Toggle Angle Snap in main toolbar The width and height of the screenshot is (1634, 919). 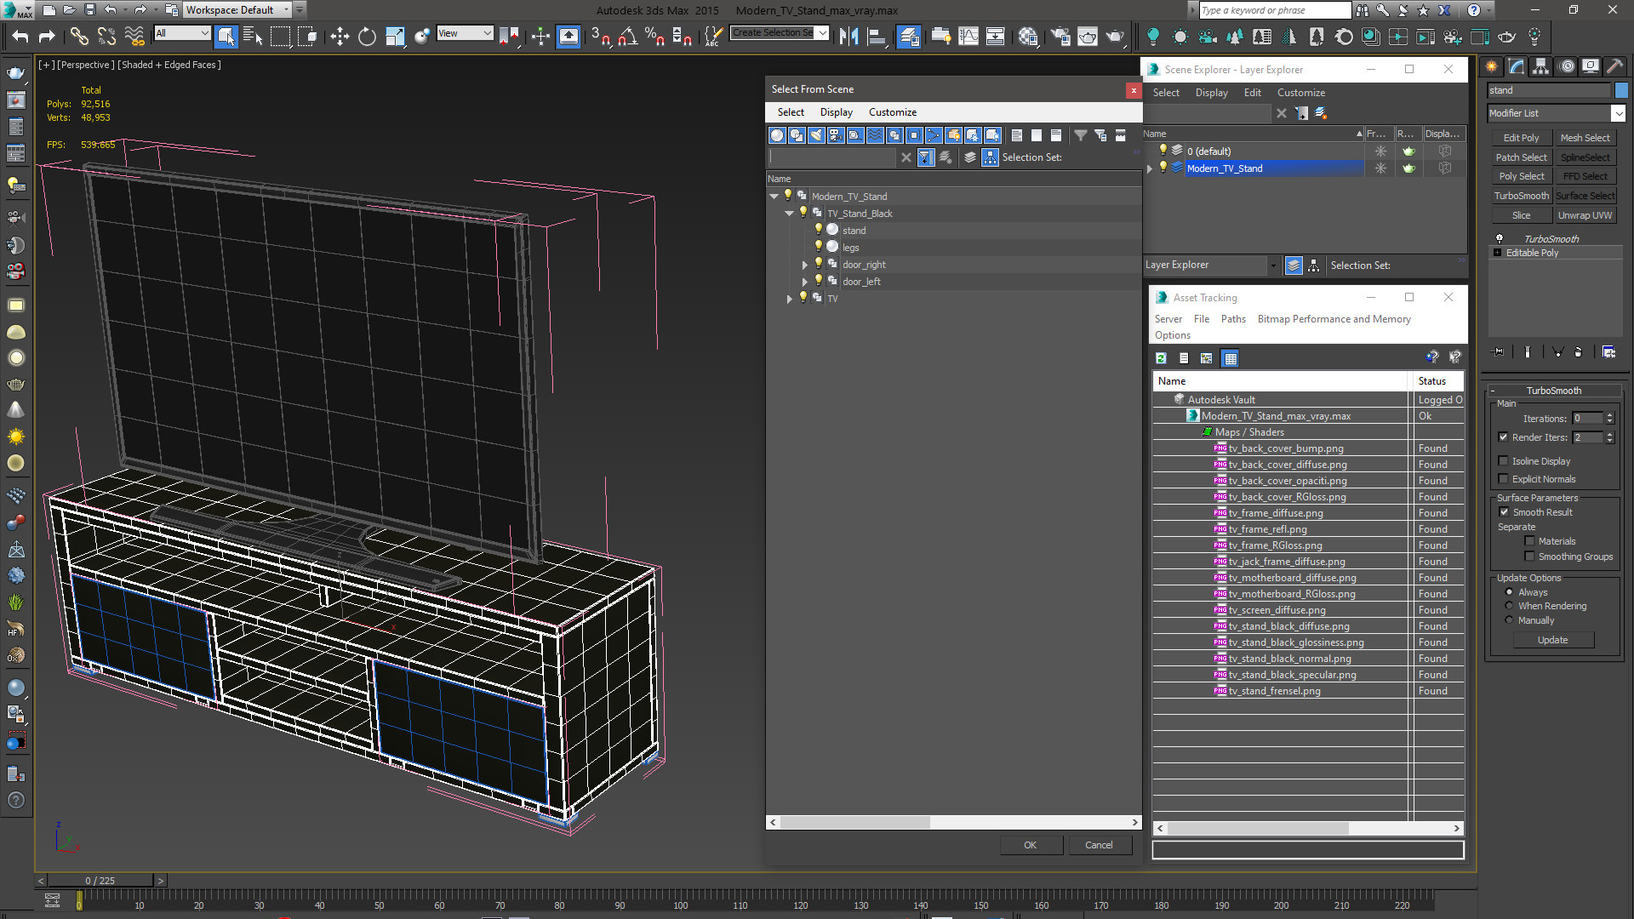tap(627, 36)
